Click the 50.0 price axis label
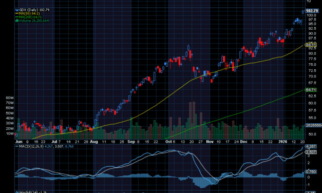 [312, 134]
